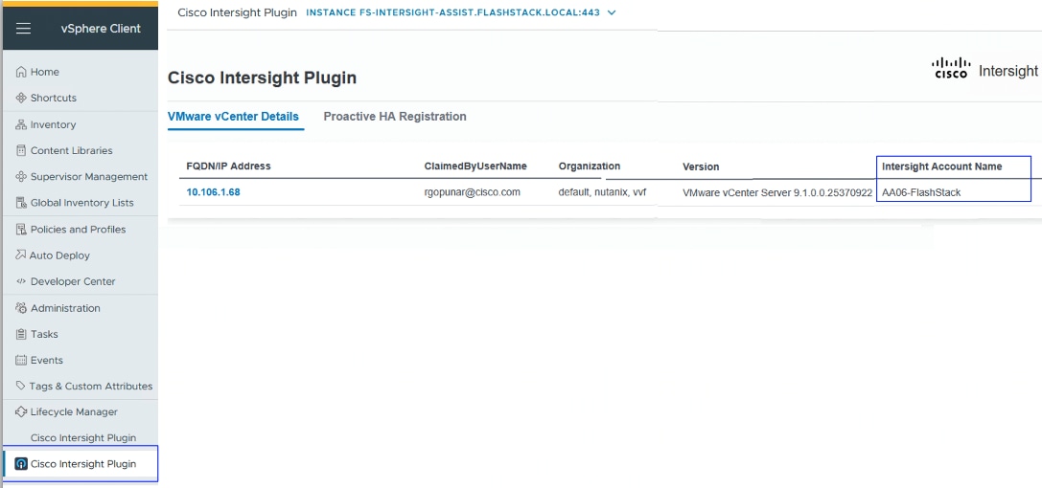This screenshot has width=1042, height=488.
Task: Click the Events calendar icon
Action: tap(21, 360)
